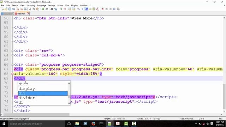This screenshot has width=226, height=127.
Task: Open the Search menu
Action: pos(15,6)
